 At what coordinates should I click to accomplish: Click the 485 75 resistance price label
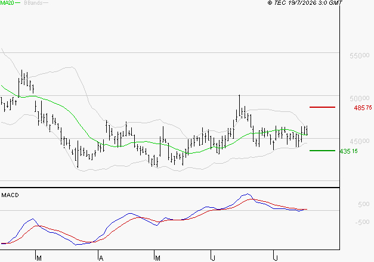tap(363, 108)
